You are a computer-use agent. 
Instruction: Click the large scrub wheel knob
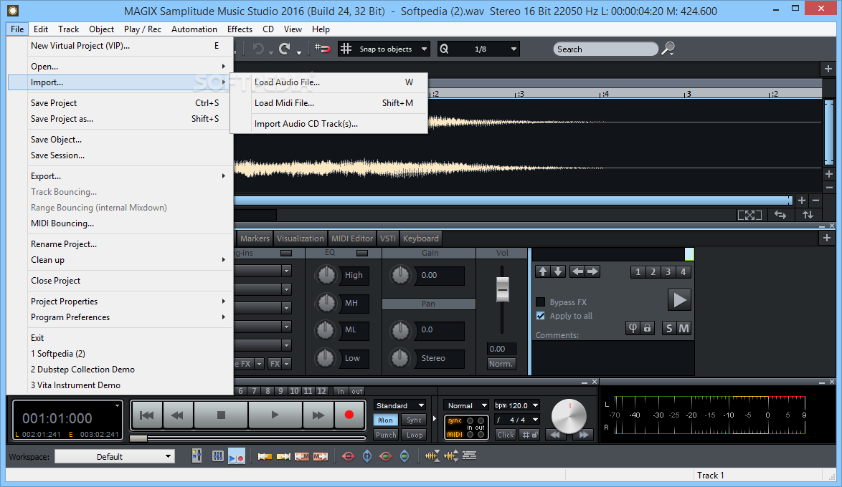click(x=569, y=416)
